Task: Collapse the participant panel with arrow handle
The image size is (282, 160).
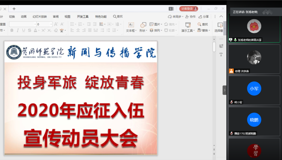Action: pyautogui.click(x=224, y=90)
